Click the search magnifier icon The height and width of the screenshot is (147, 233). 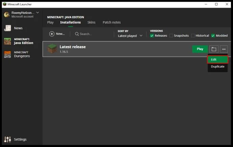77,34
